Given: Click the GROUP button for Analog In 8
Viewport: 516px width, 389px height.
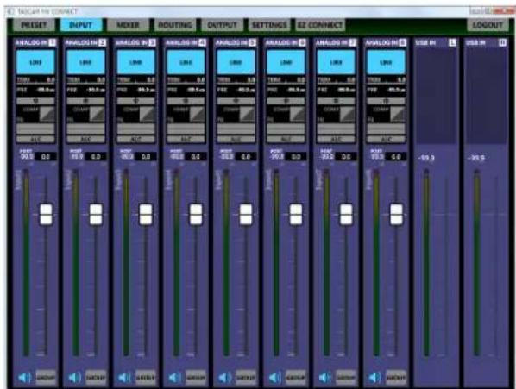Looking at the screenshot, I should coord(395,378).
